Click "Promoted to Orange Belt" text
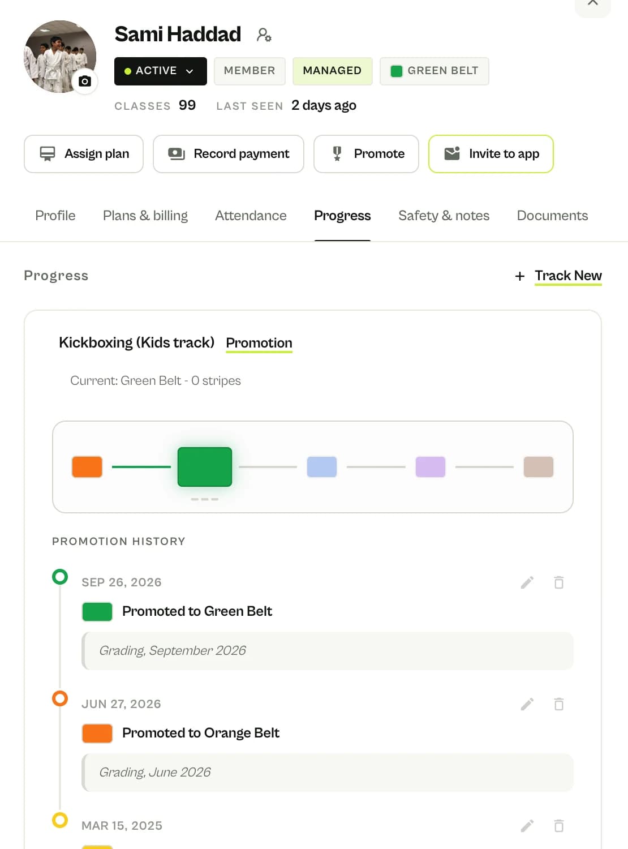 (201, 733)
